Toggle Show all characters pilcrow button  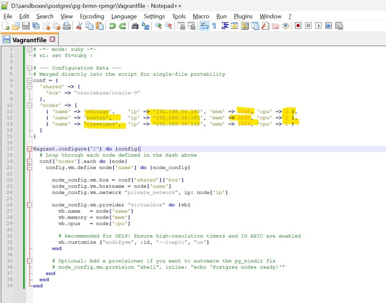pos(214,26)
